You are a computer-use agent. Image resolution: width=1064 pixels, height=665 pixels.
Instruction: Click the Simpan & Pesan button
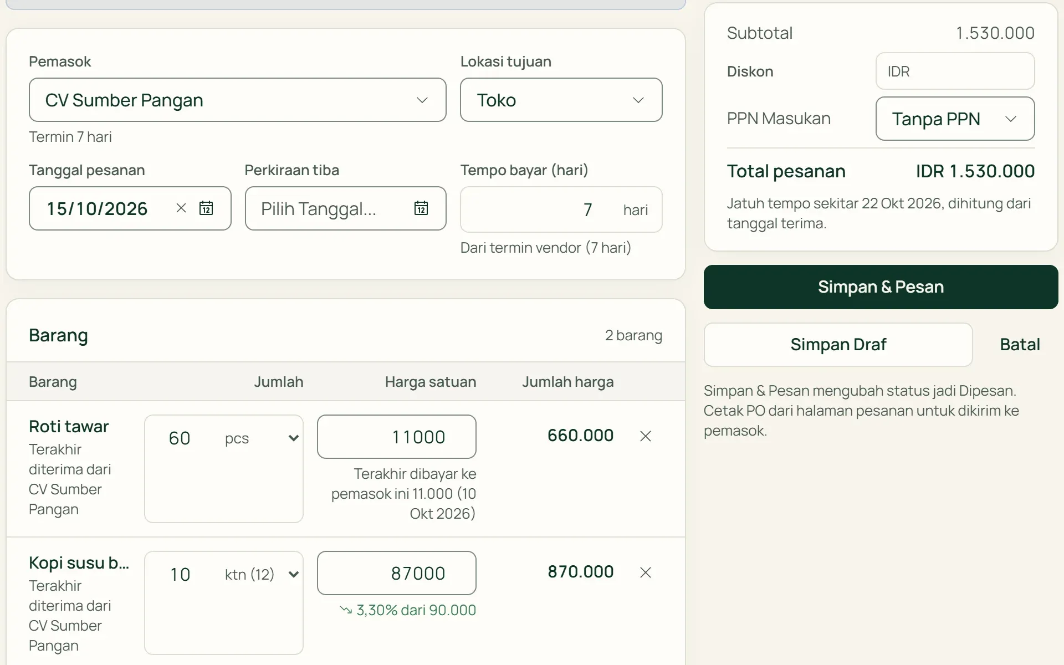pos(881,287)
